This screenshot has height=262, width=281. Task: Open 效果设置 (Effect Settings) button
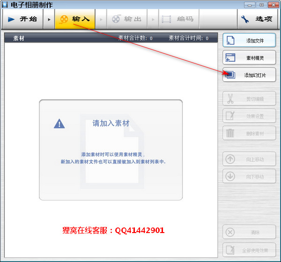(249, 116)
